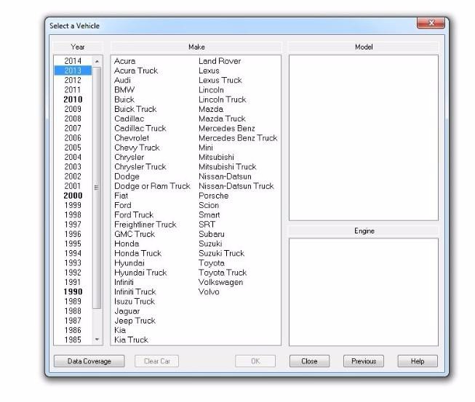Pick Dodge or Ram Truck make
Screen dimensions: 475x402
point(152,186)
